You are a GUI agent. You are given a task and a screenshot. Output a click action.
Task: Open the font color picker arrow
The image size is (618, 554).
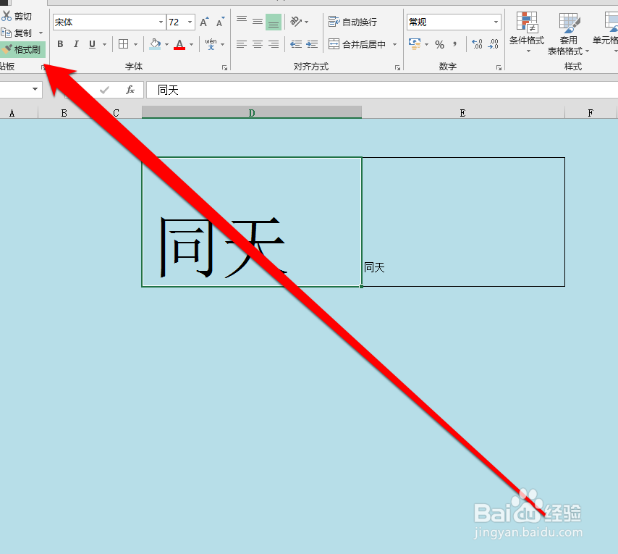click(x=190, y=44)
